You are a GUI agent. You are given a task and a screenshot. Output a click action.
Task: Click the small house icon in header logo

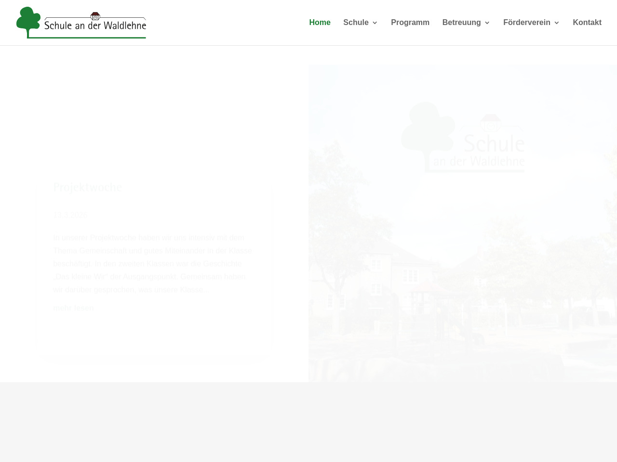click(95, 16)
